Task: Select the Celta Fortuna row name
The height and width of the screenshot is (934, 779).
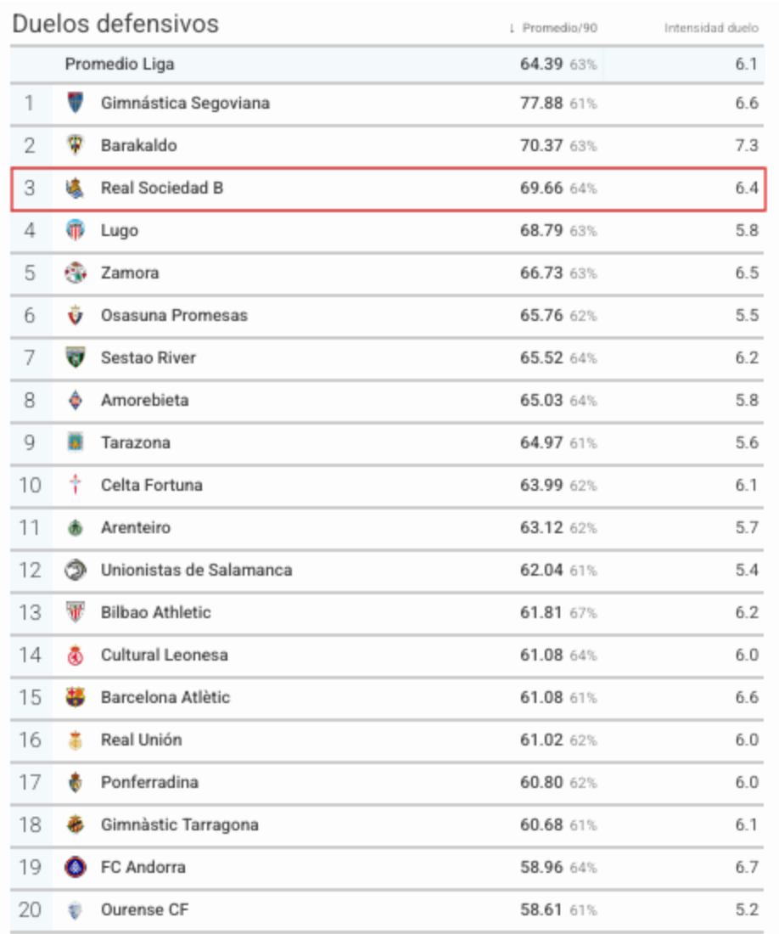Action: 152,485
